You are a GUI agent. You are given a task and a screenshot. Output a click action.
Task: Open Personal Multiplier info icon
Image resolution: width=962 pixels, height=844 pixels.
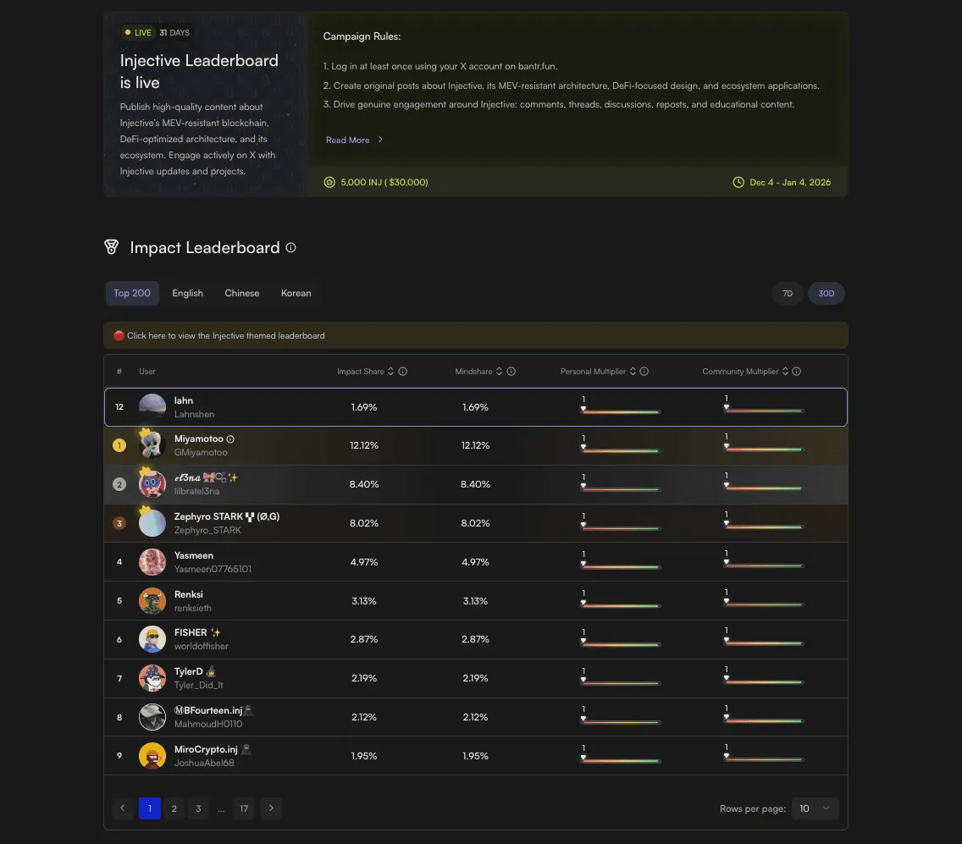644,371
